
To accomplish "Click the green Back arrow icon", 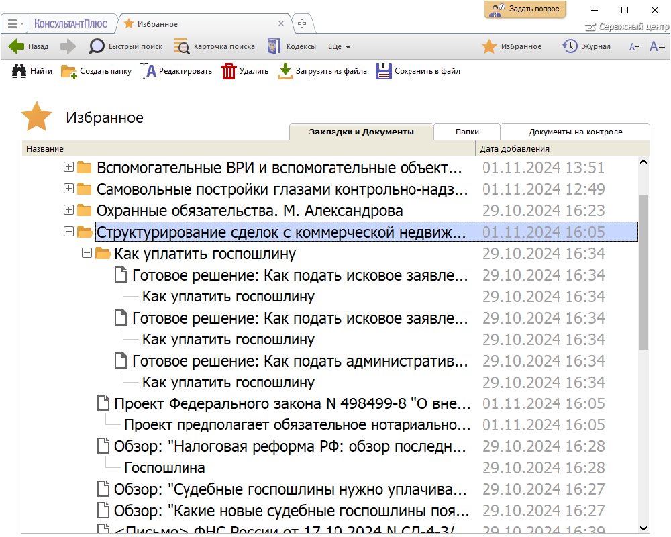I will (x=16, y=46).
